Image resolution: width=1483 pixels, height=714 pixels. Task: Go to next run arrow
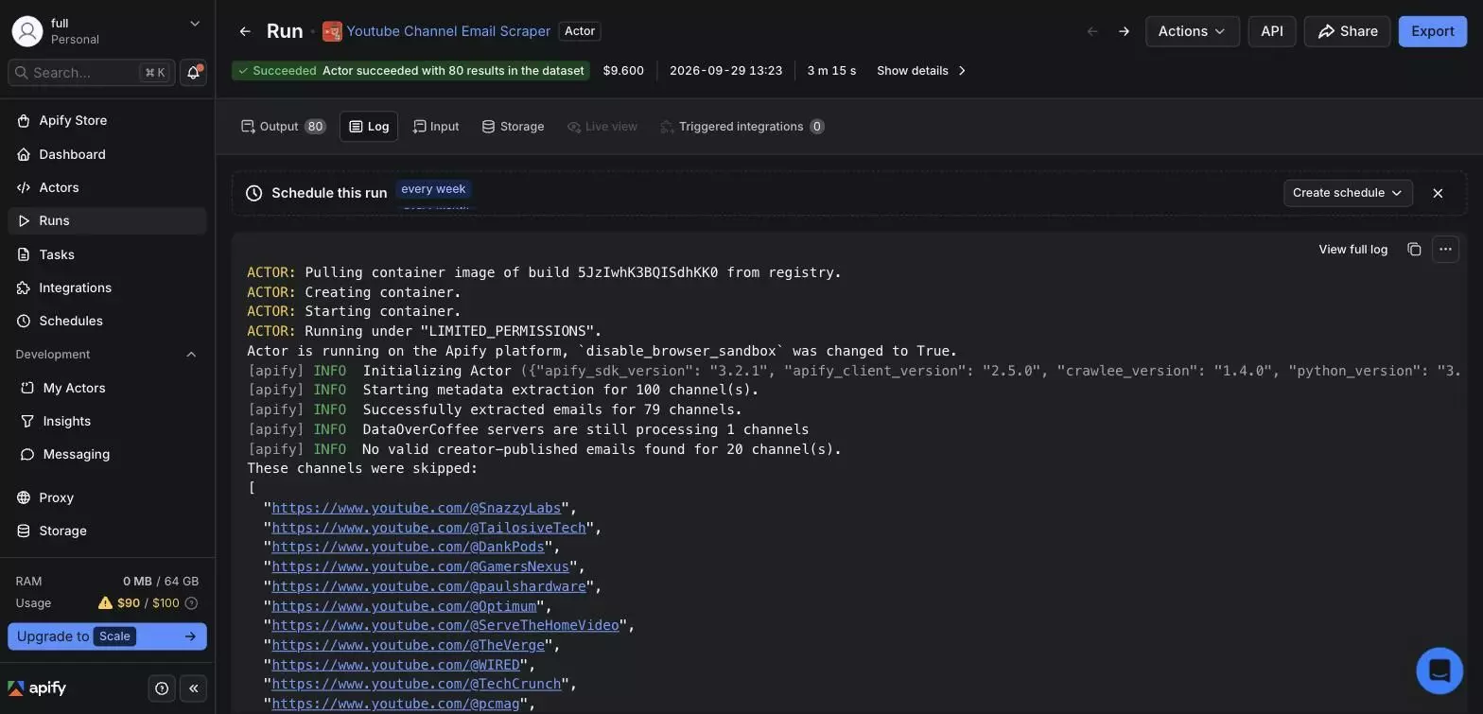pyautogui.click(x=1124, y=31)
